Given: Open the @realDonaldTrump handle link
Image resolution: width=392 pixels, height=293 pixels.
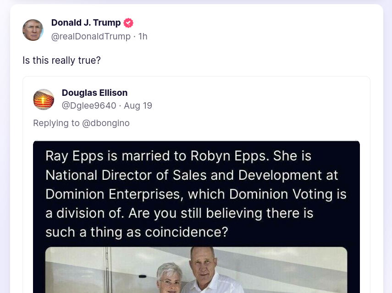Looking at the screenshot, I should pyautogui.click(x=91, y=36).
